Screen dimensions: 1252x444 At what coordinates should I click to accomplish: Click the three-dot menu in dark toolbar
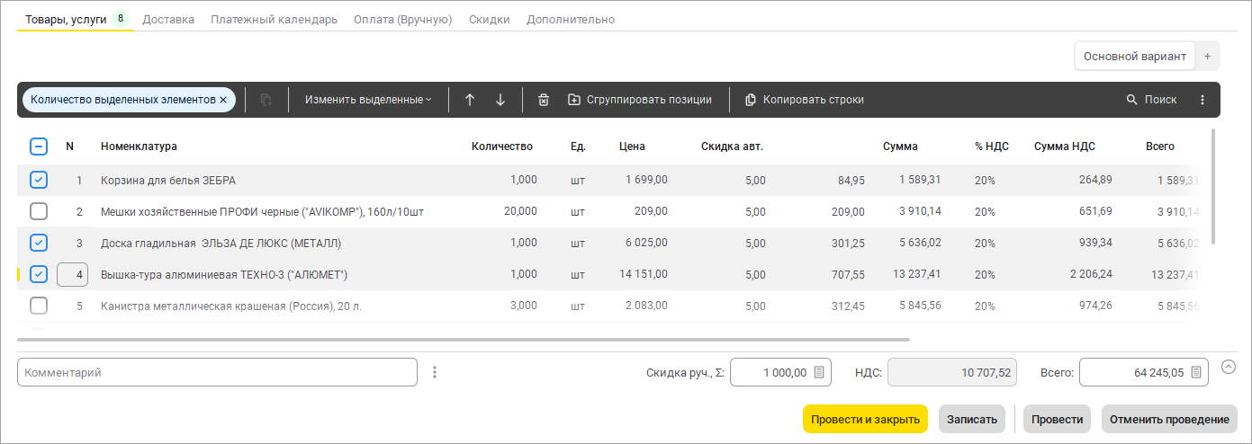(1202, 100)
